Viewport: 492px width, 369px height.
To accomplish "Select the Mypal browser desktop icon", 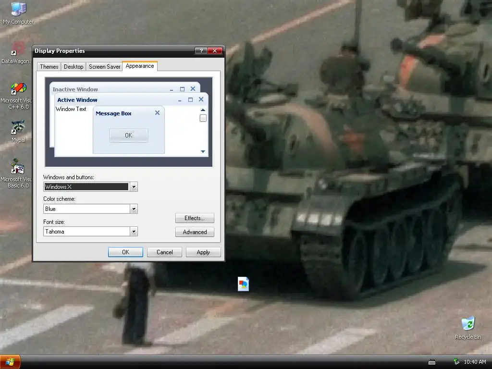I will click(x=18, y=132).
